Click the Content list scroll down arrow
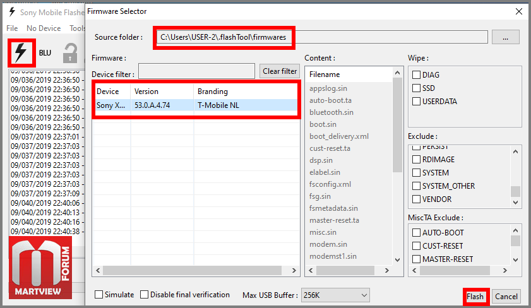The height and width of the screenshot is (308, 531). [x=398, y=260]
